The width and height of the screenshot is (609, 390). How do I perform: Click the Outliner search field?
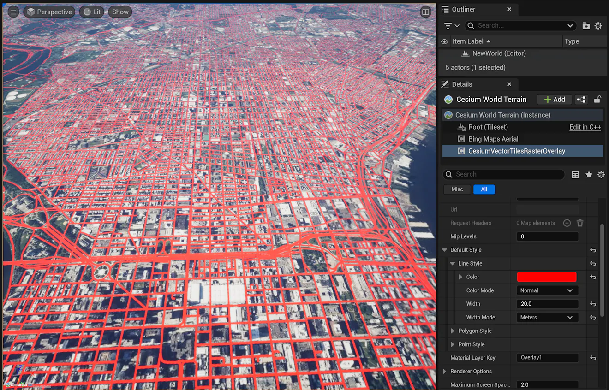(521, 26)
